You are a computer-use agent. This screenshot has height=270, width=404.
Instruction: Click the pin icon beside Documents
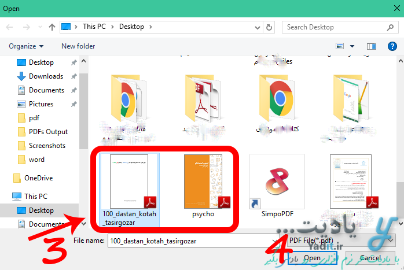[74, 90]
